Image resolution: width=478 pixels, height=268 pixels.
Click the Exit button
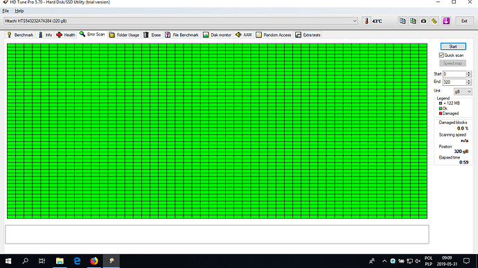tap(464, 21)
